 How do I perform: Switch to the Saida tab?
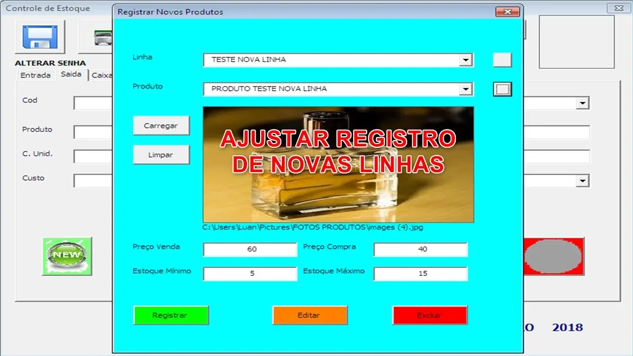(x=71, y=74)
